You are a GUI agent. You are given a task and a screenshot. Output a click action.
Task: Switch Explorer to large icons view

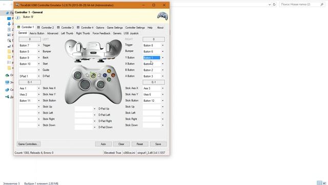click(x=324, y=183)
